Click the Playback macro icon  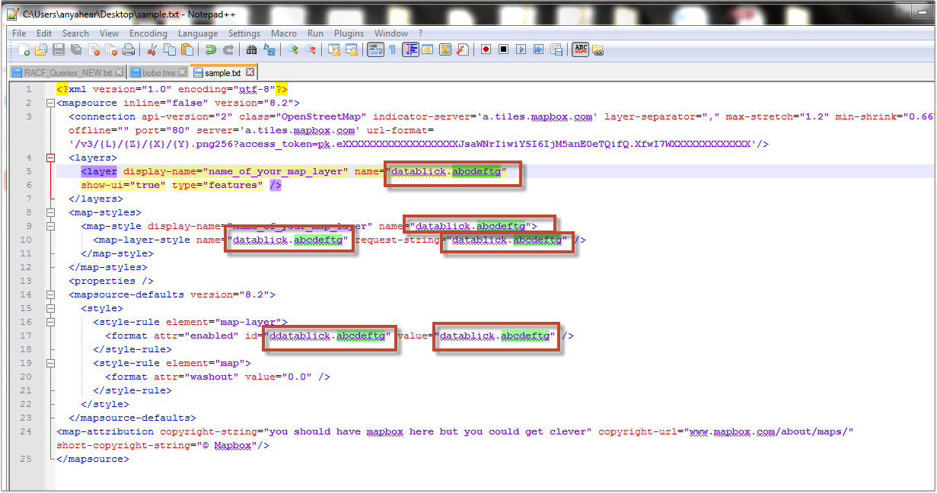521,50
